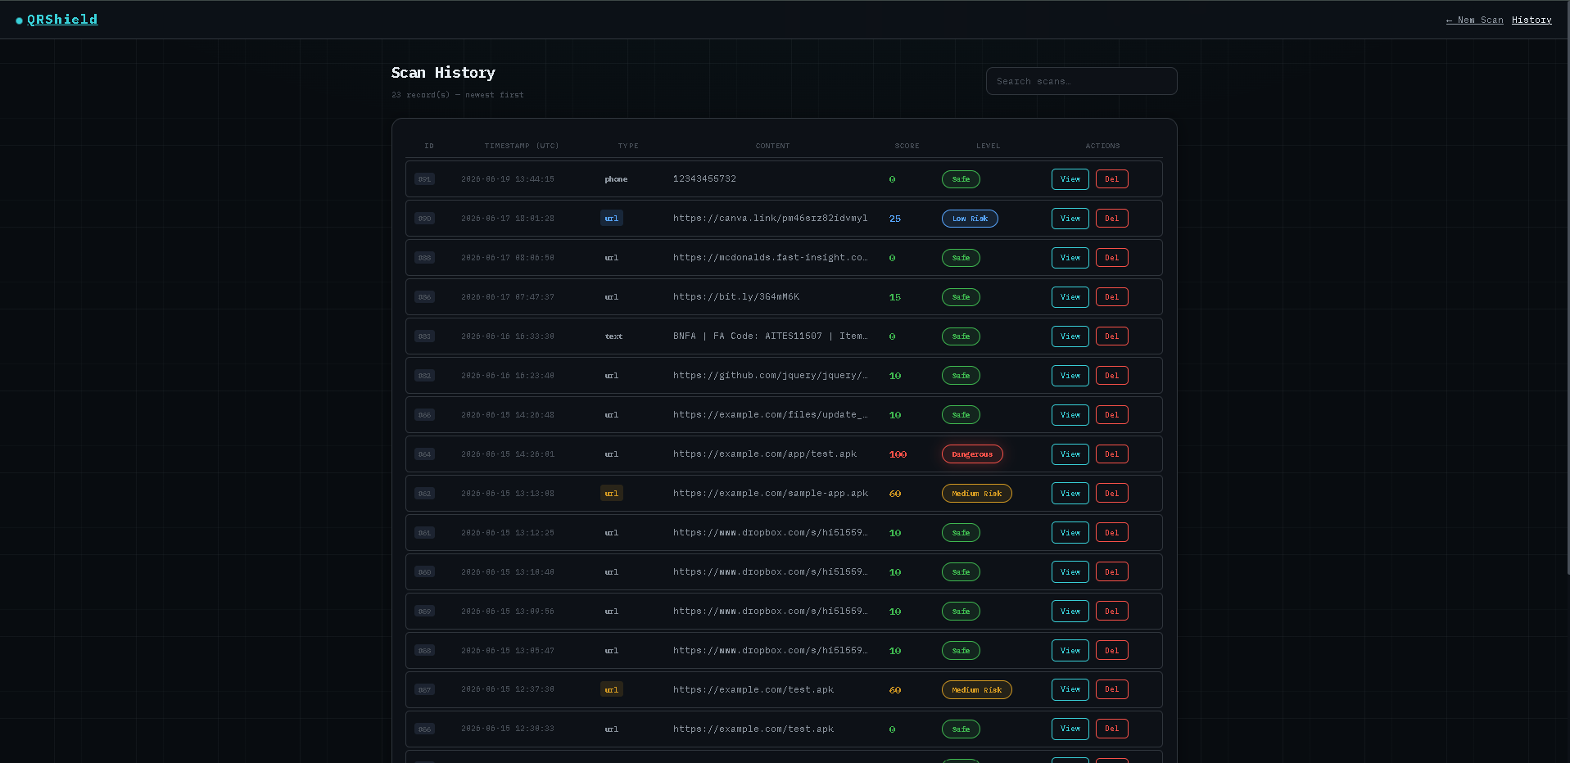Delete the scan from 2026-06-15 12:30:33
The height and width of the screenshot is (763, 1570).
(x=1111, y=729)
